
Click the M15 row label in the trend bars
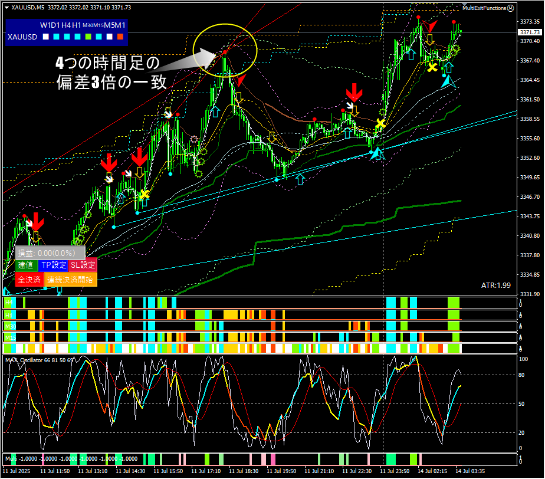[x=11, y=337]
